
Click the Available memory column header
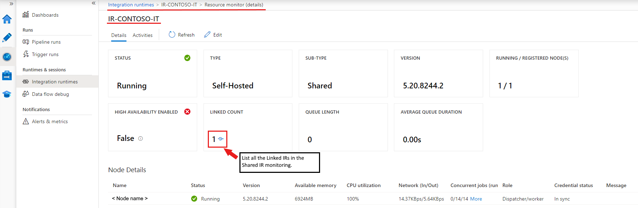[x=315, y=185]
